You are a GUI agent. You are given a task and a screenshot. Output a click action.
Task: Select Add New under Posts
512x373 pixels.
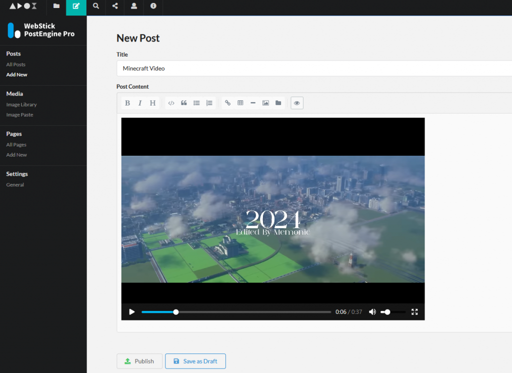pos(16,75)
